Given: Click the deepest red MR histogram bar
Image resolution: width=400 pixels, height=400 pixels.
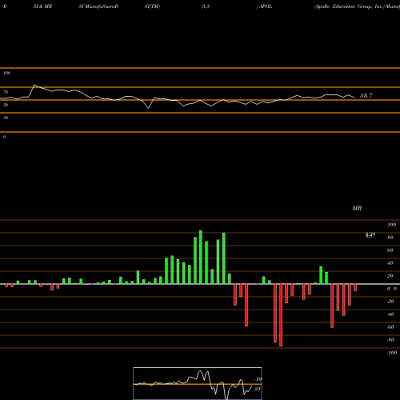Looking at the screenshot, I should [x=281, y=315].
